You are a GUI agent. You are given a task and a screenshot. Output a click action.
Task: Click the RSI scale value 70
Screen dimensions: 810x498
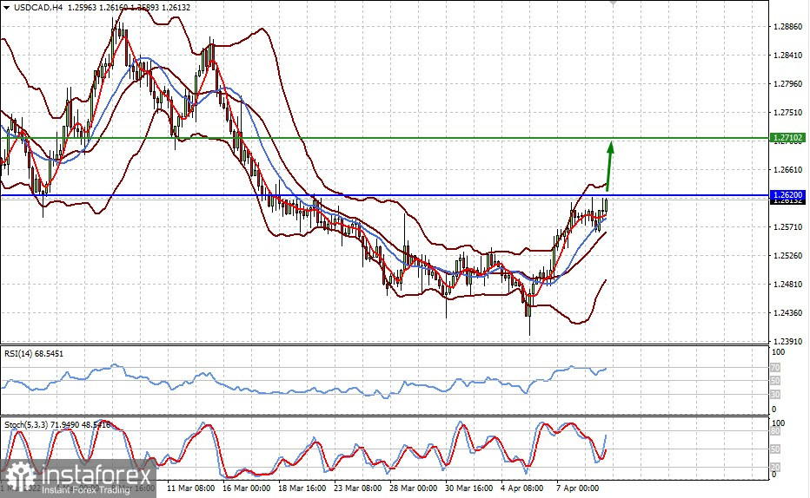775,368
